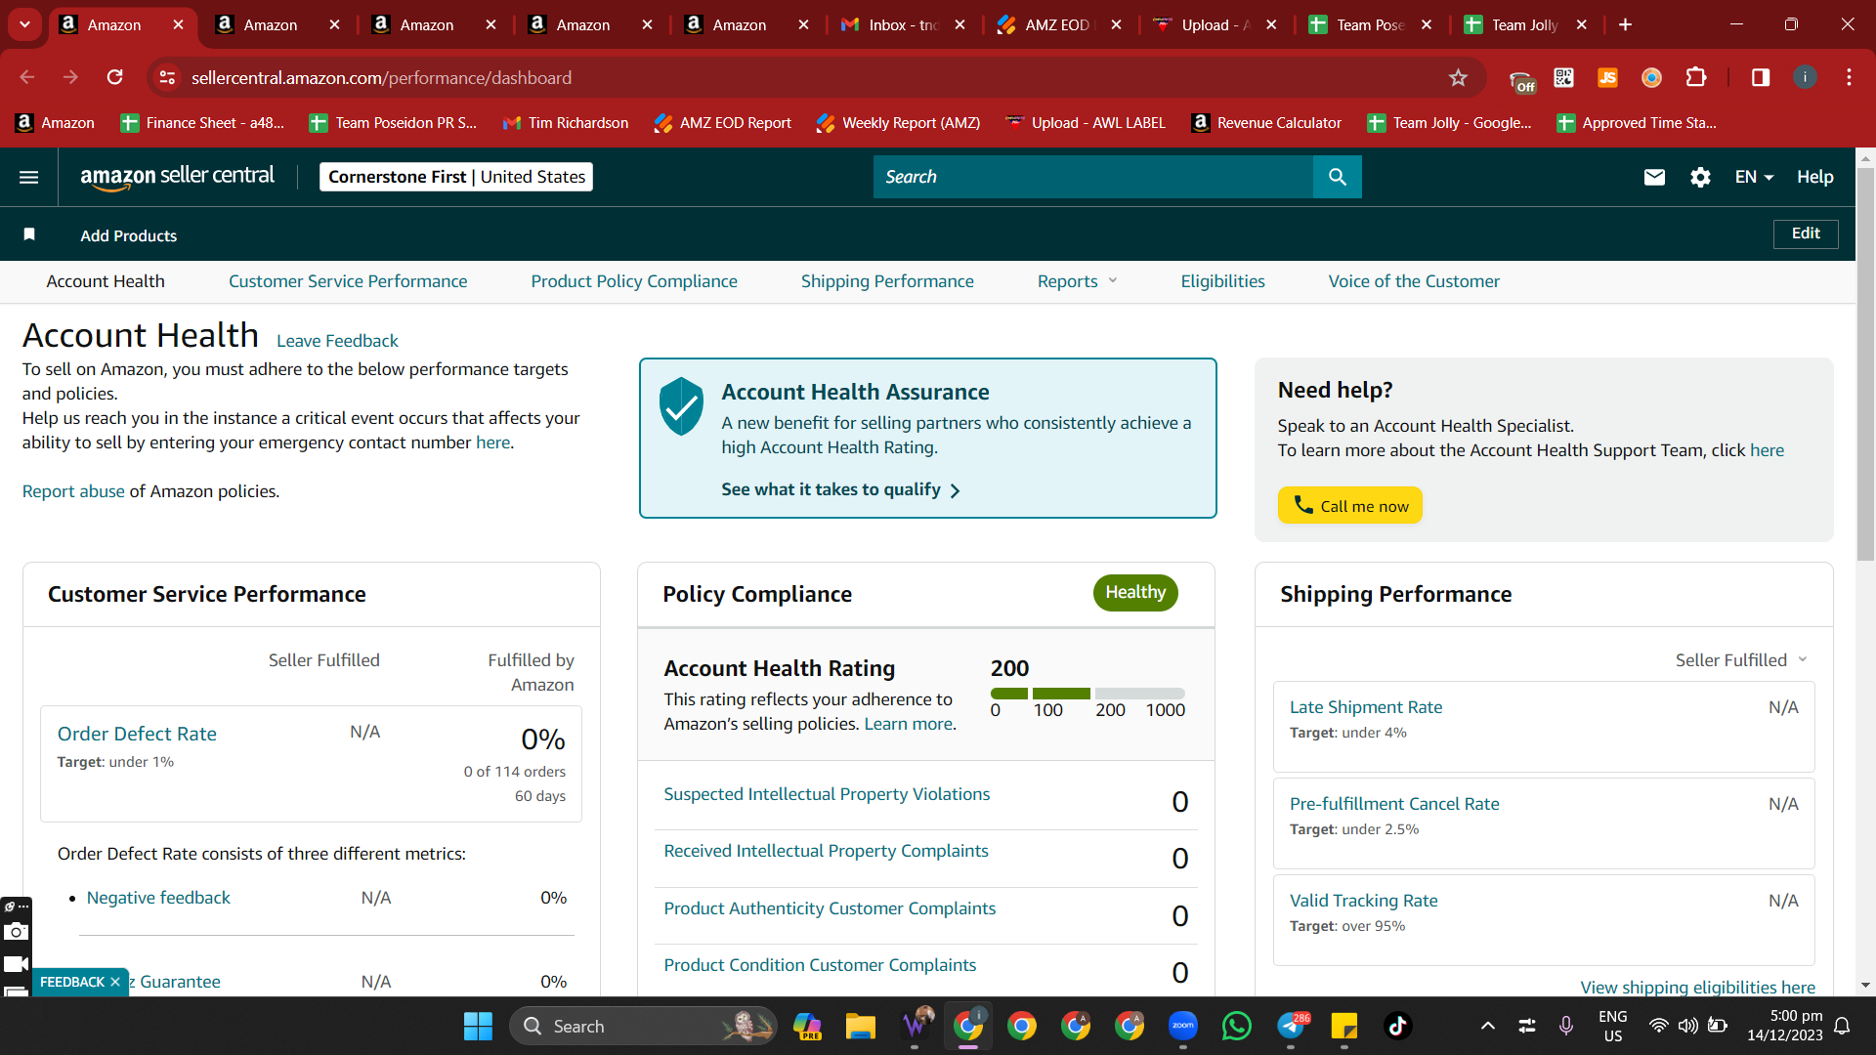Close the FEEDBACK badge
The height and width of the screenshot is (1055, 1876).
[x=115, y=982]
